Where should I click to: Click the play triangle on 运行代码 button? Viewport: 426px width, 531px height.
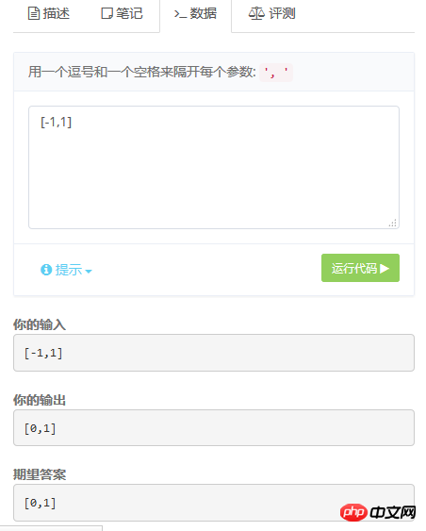pos(385,269)
